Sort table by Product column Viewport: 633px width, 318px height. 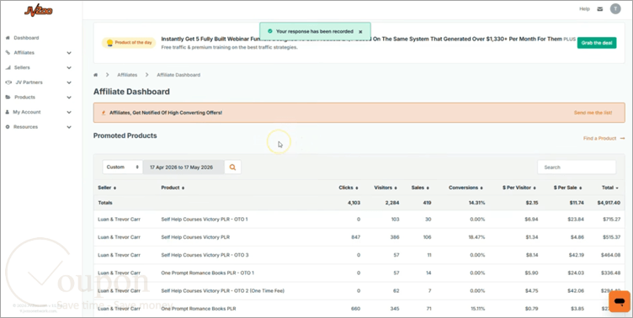point(173,188)
